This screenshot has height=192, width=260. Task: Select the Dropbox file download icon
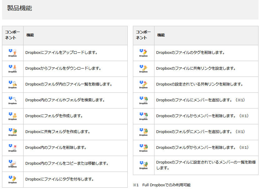click(12, 69)
